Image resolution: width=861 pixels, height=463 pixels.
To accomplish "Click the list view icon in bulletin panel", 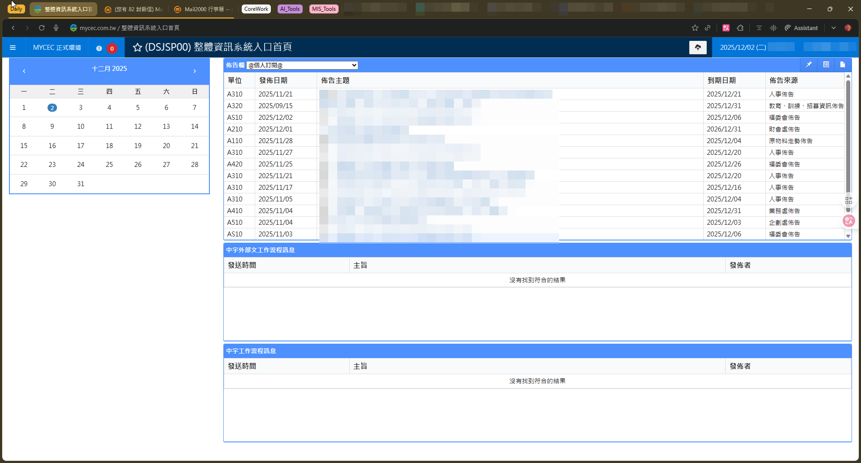I will (x=826, y=65).
